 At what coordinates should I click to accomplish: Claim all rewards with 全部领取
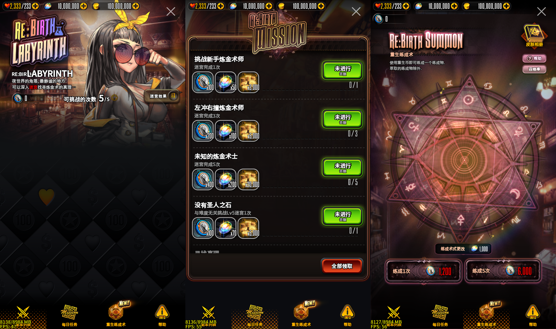pos(342,266)
